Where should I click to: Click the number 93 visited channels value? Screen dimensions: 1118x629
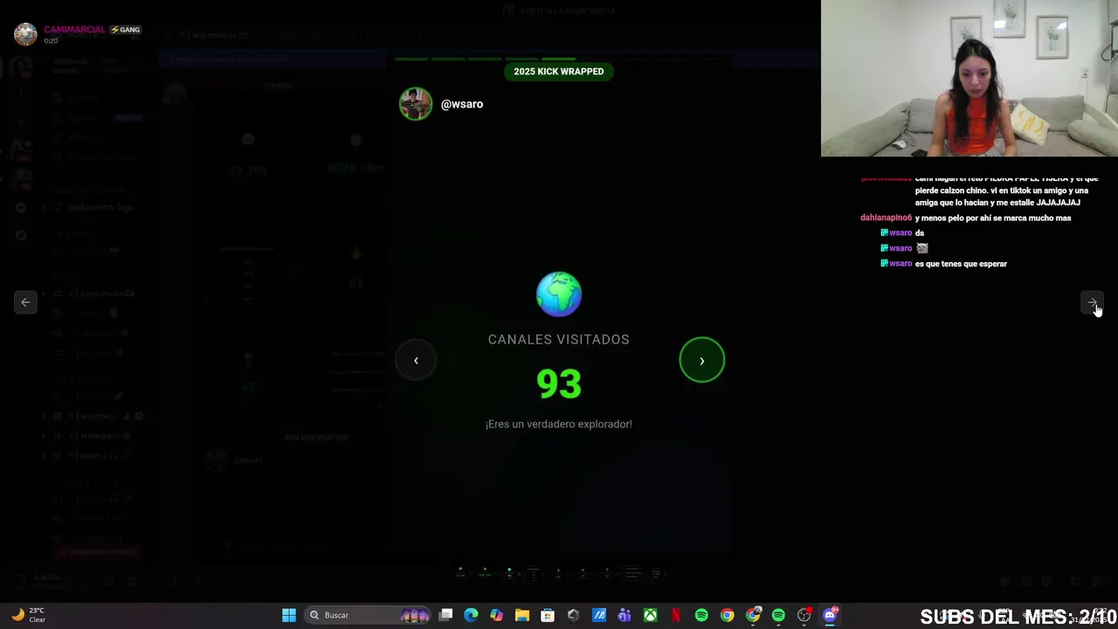click(559, 384)
